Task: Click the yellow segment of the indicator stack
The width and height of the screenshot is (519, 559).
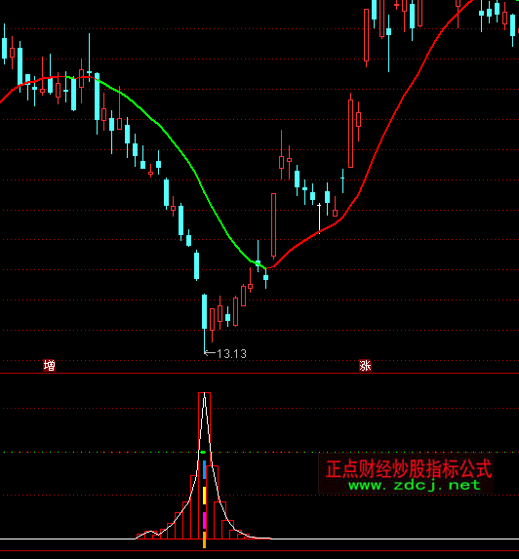Action: click(x=205, y=496)
